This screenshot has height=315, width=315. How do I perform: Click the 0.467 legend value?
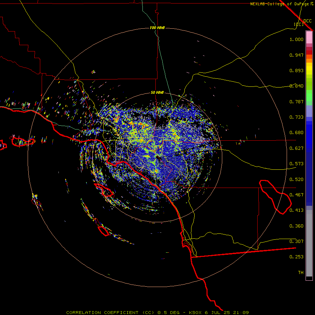(x=296, y=195)
